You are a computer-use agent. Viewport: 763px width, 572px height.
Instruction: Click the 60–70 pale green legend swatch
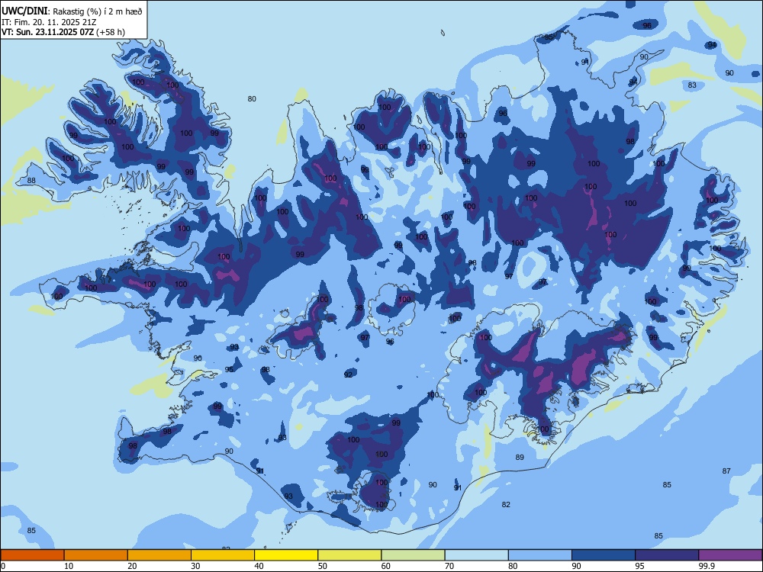[413, 555]
